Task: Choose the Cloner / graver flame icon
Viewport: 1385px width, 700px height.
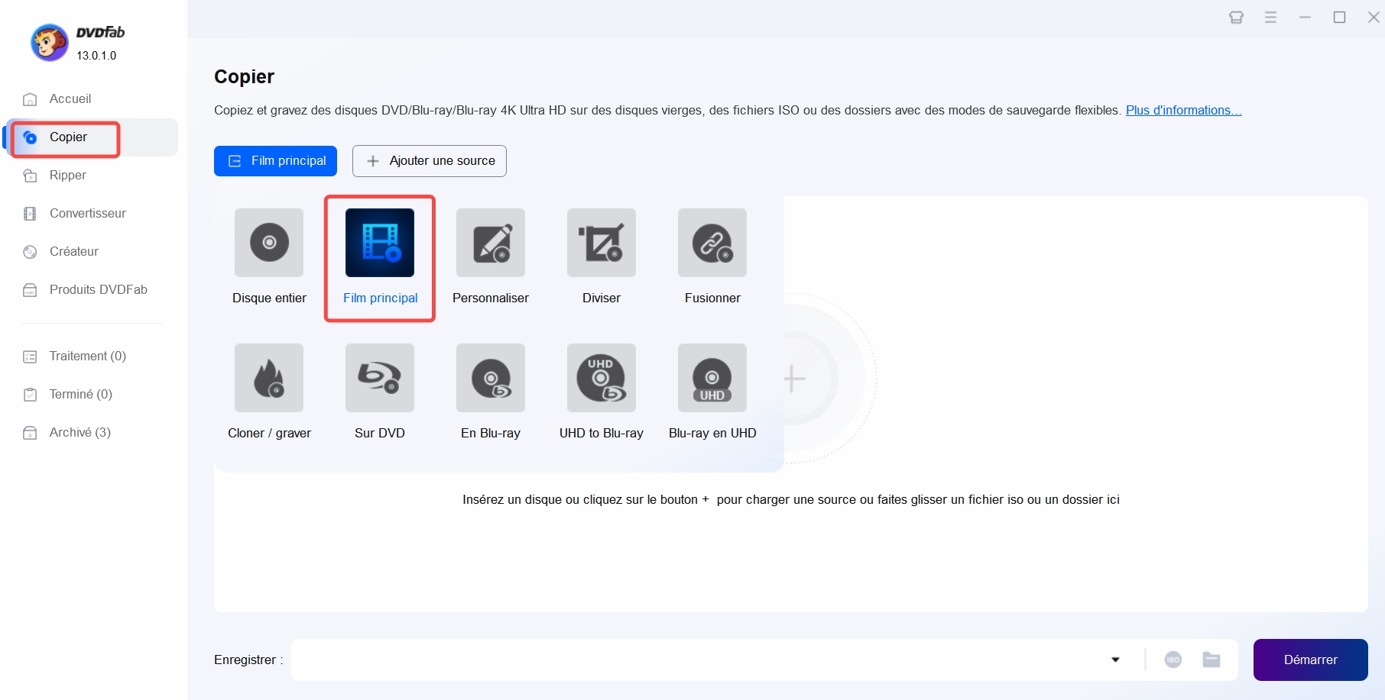Action: point(269,378)
